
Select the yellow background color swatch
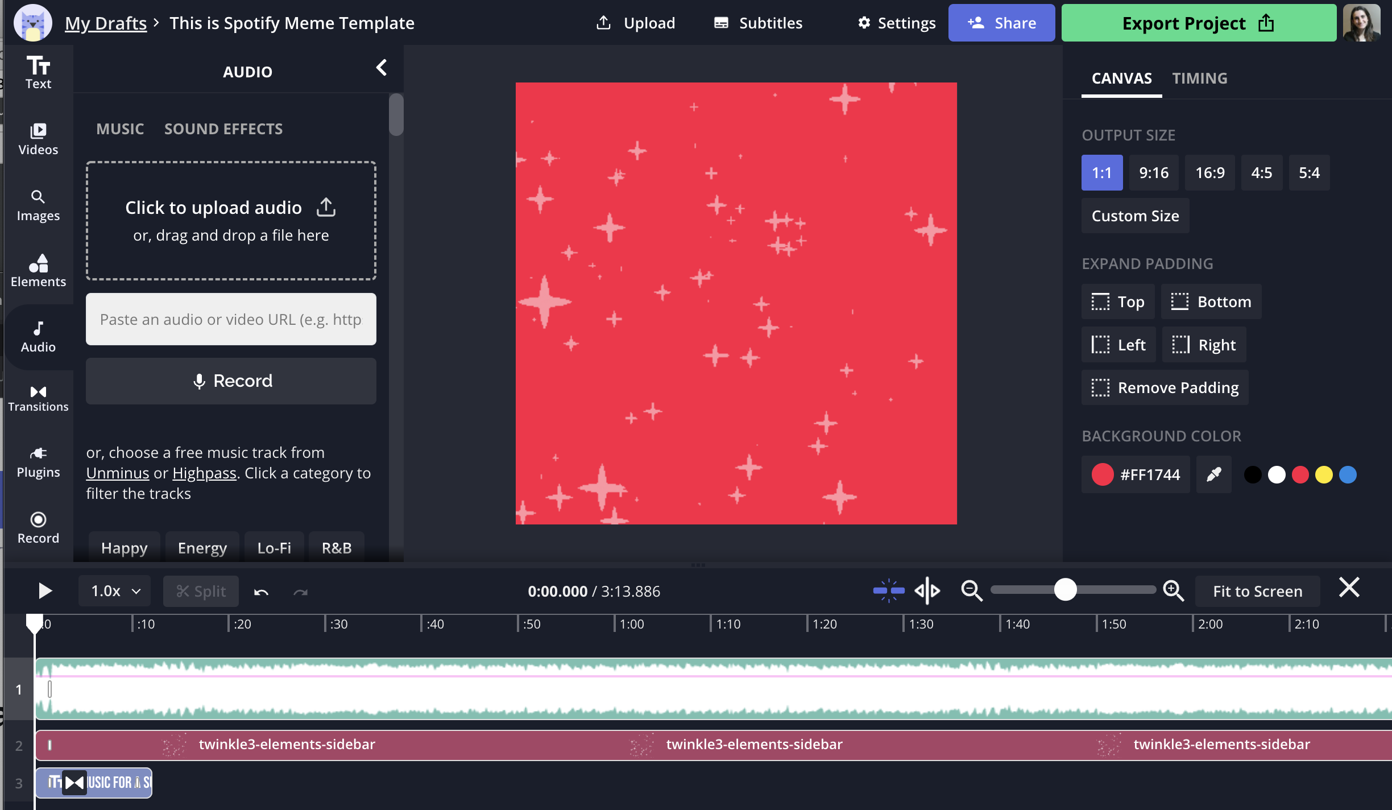coord(1324,474)
